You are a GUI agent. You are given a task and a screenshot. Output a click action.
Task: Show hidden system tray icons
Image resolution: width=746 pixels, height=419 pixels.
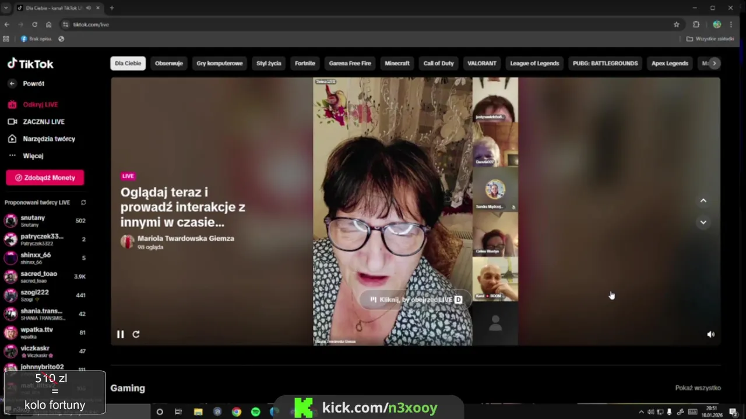[x=641, y=412]
